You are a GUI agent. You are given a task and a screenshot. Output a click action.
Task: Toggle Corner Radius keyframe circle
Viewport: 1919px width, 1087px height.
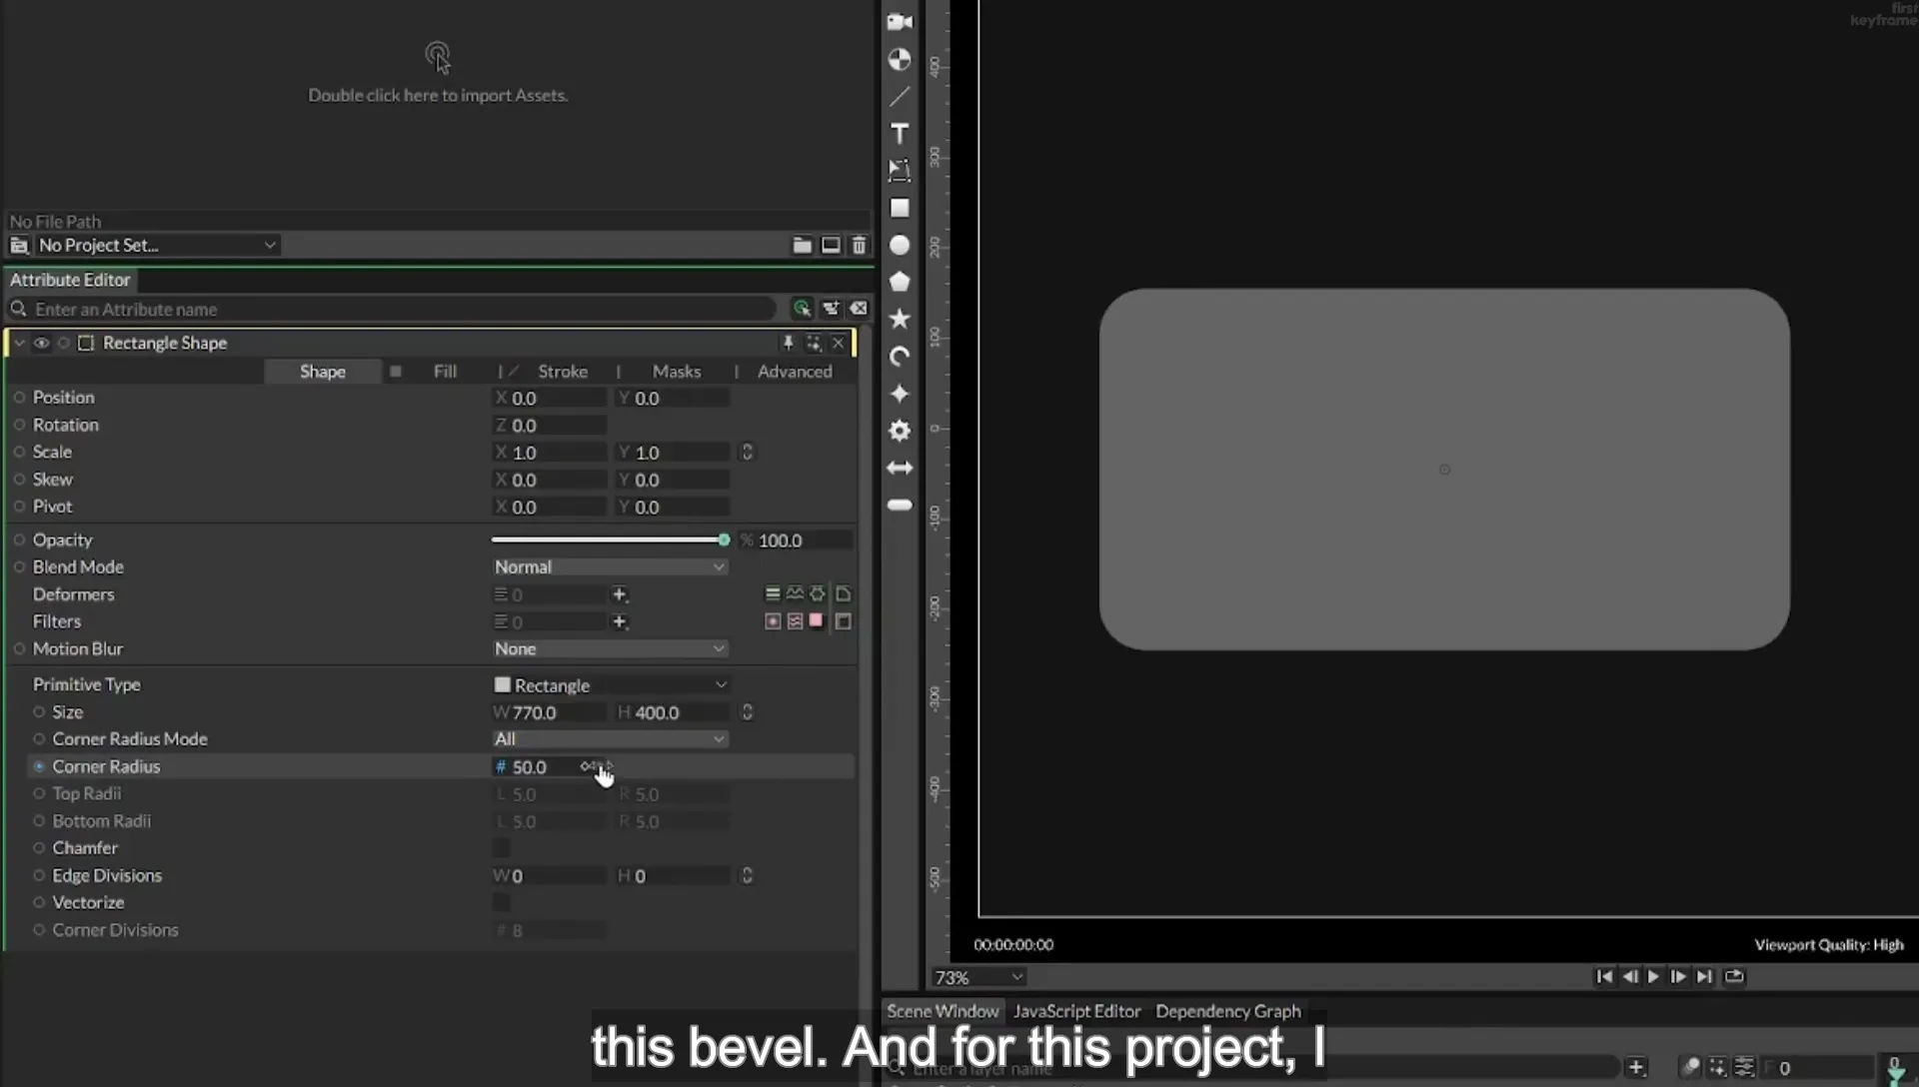coord(39,766)
